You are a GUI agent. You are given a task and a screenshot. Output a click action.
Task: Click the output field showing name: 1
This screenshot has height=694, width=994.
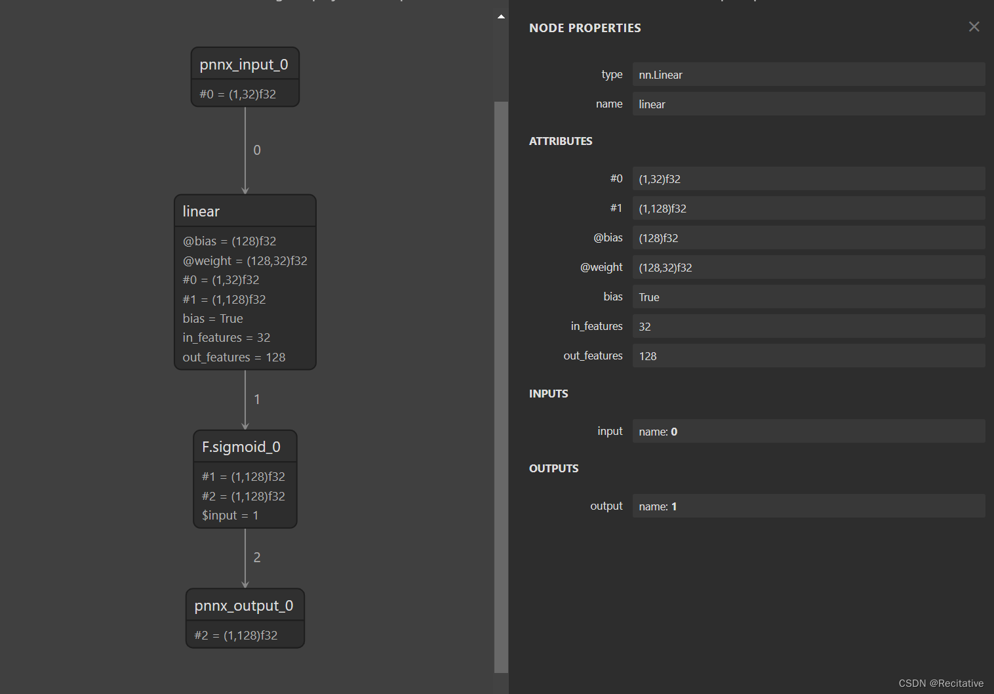coord(808,506)
